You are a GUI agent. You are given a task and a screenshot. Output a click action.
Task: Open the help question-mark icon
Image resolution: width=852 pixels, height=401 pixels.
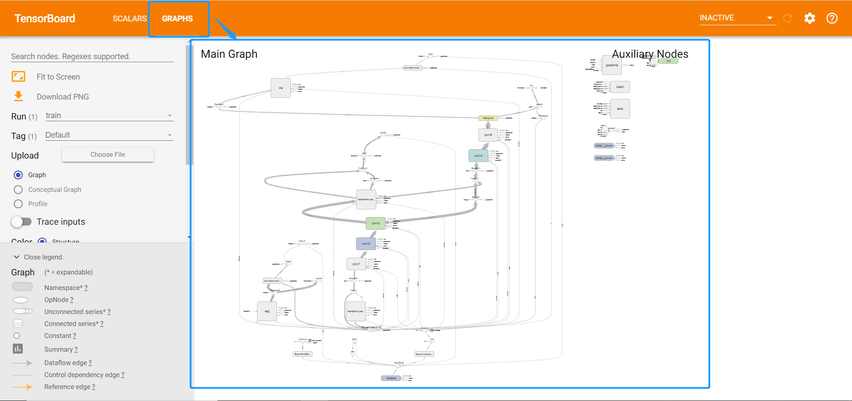[832, 18]
